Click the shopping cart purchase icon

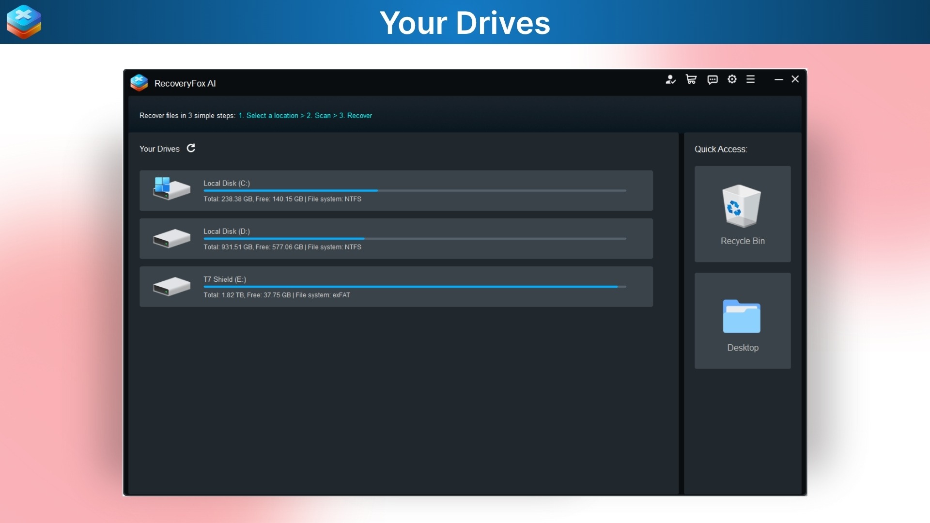pos(691,79)
